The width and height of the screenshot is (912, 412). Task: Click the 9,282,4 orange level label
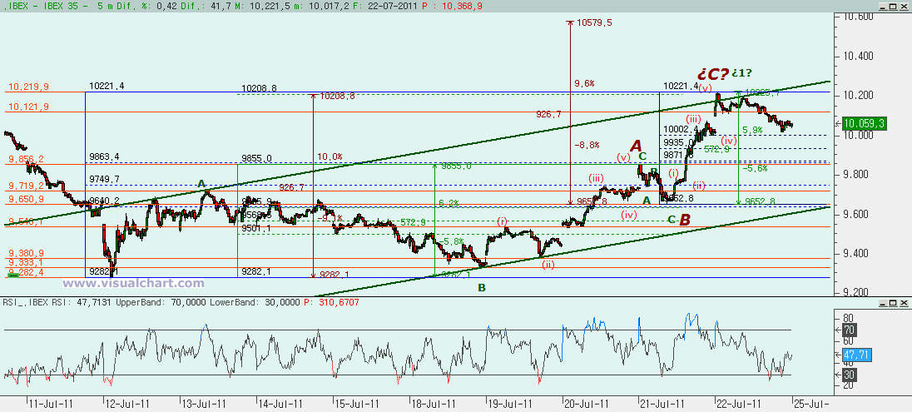click(26, 272)
